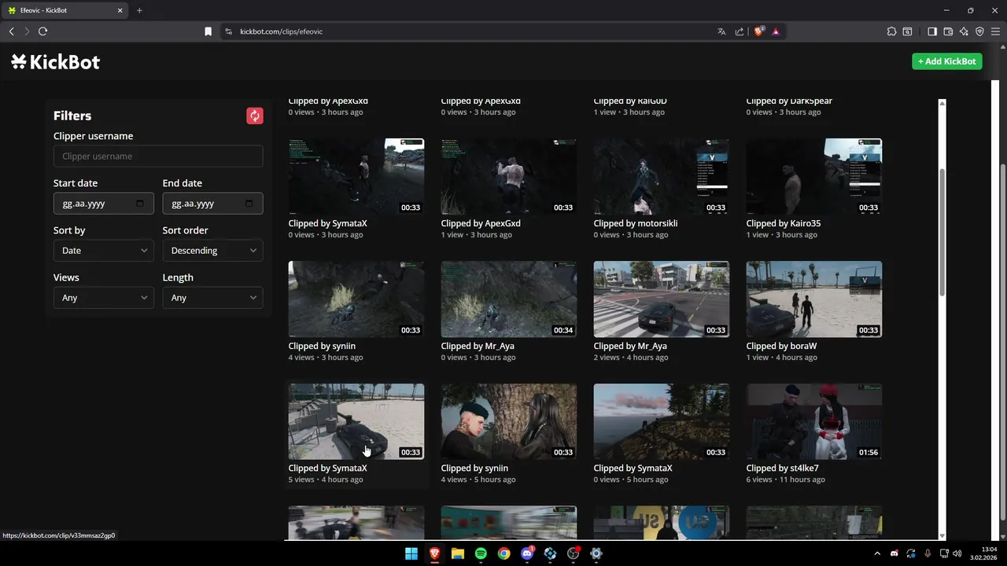Click 'Clipped by SymataX' 5 hours ago title
1007x566 pixels.
(633, 469)
